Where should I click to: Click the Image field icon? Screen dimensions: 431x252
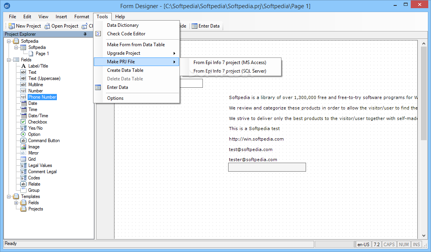23,147
